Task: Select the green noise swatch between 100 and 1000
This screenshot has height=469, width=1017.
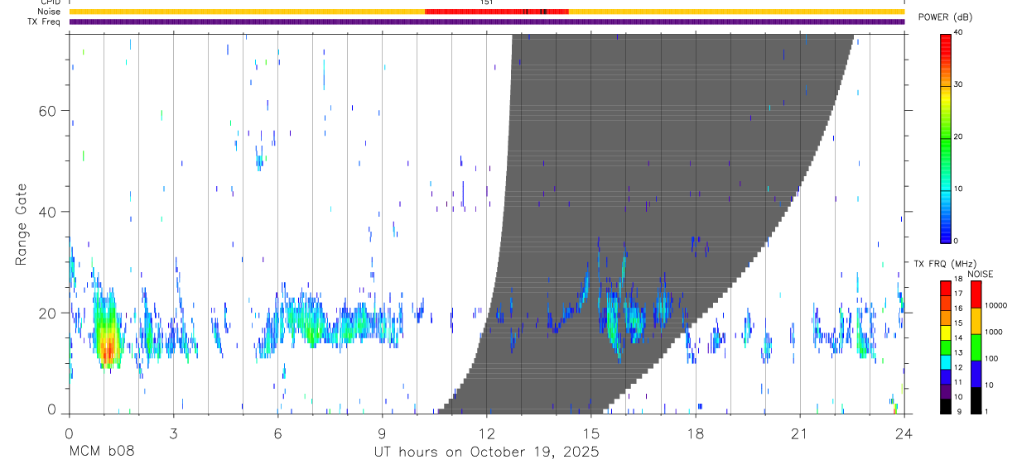Action: pyautogui.click(x=976, y=347)
